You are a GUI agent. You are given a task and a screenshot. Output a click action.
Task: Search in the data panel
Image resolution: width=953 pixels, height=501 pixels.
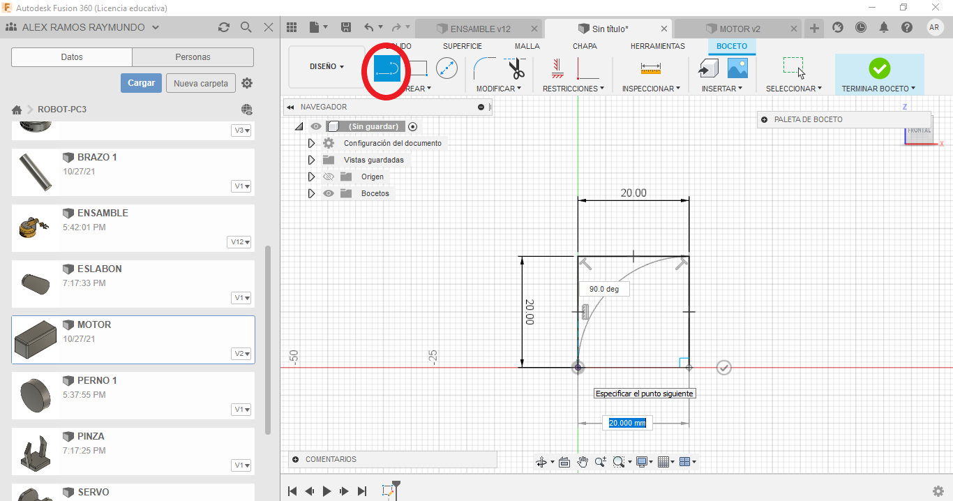[246, 27]
